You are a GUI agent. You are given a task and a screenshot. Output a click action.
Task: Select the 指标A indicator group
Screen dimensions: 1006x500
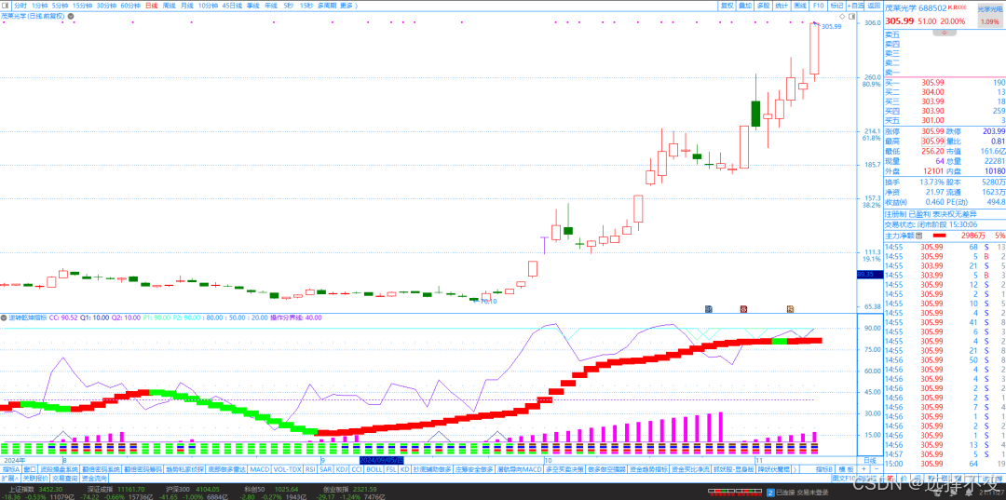pyautogui.click(x=9, y=469)
